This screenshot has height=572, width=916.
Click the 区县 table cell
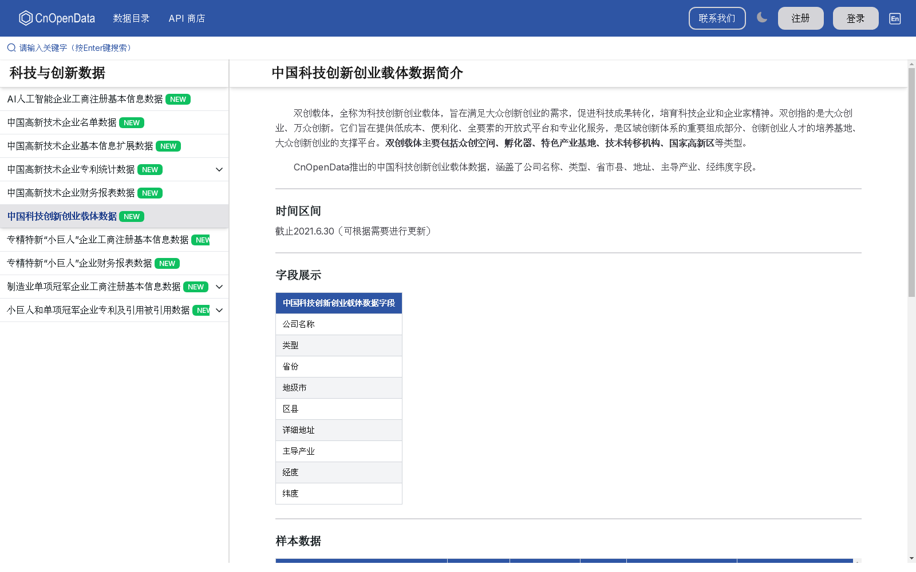click(339, 409)
